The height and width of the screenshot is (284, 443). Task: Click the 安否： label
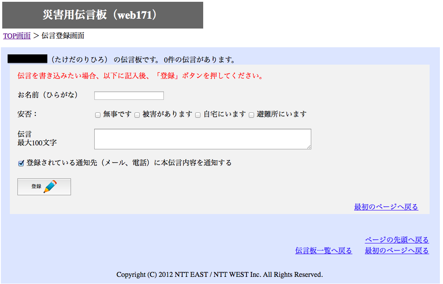tap(27, 114)
